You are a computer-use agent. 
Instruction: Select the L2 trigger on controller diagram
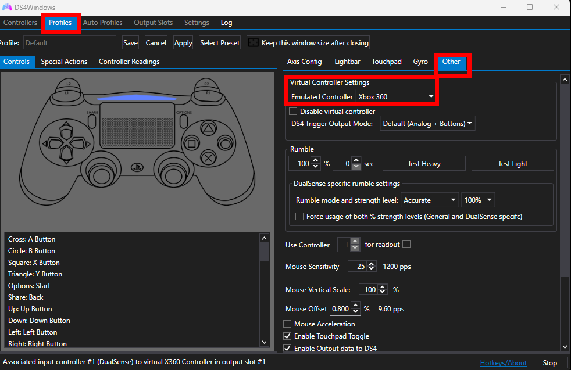(x=69, y=84)
